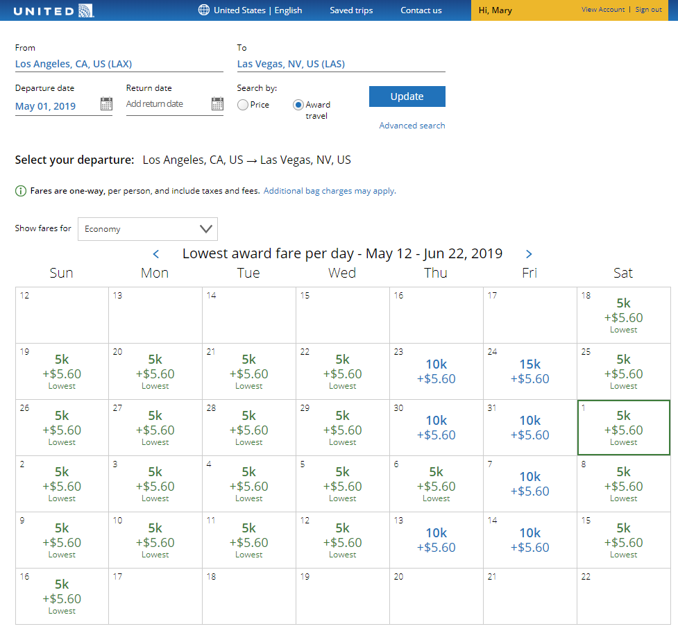Screen dimensions: 678x631
Task: Select the Price radio button
Action: coord(243,105)
